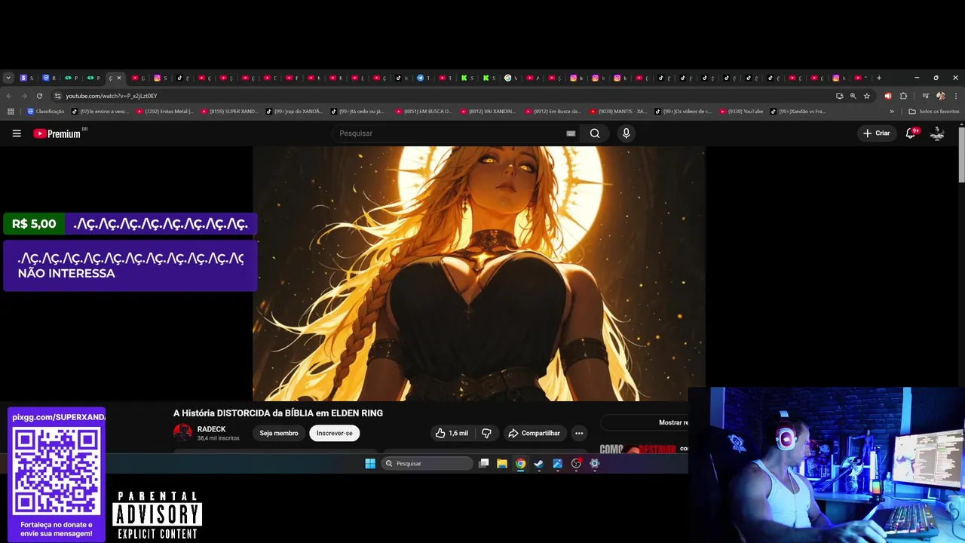Open the RADECK channel name link
This screenshot has width=965, height=543.
click(211, 429)
